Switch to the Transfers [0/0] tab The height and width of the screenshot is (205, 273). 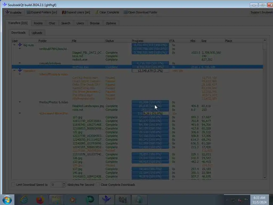(x=18, y=23)
